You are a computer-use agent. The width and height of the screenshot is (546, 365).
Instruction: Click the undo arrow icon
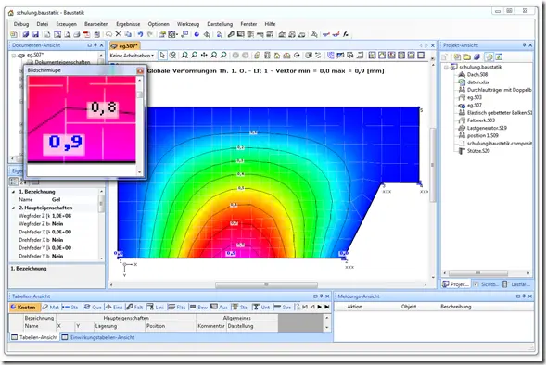140,34
